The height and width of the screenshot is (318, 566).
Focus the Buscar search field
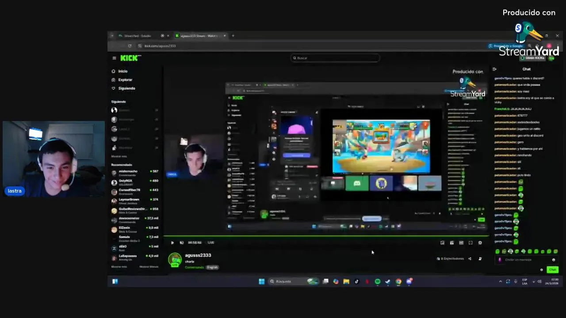coord(335,58)
